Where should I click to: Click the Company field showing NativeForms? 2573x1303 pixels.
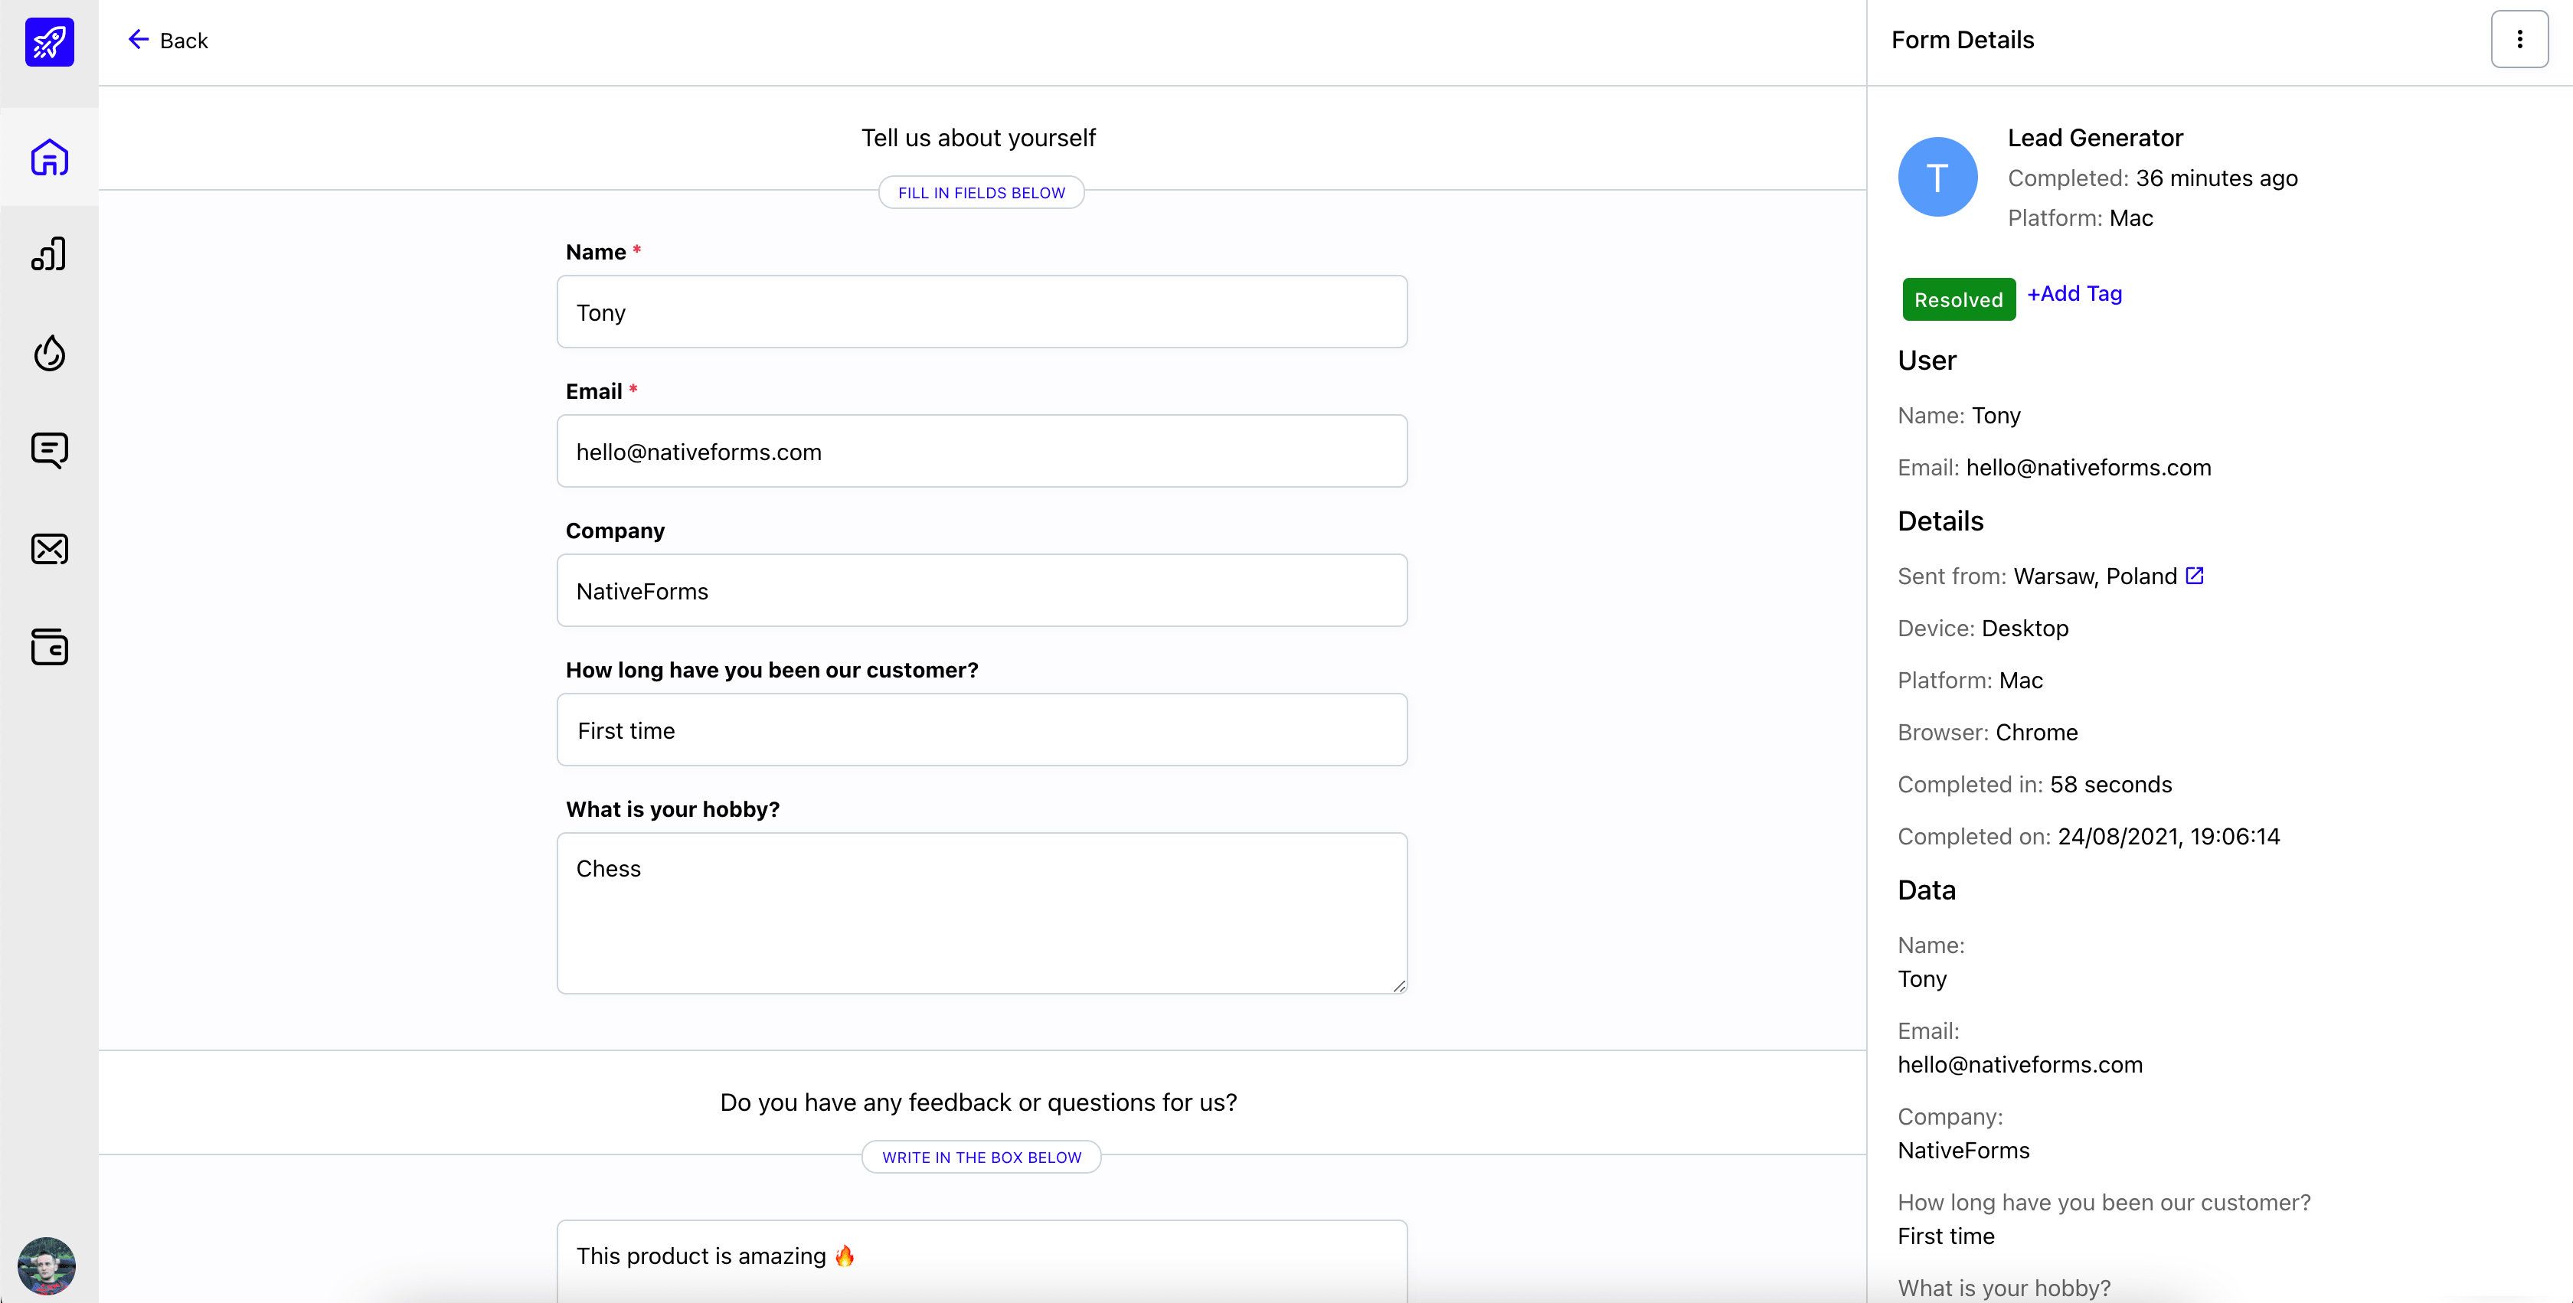pos(982,590)
